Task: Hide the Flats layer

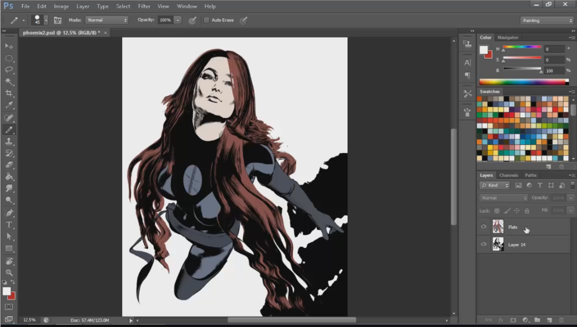Action: pos(484,227)
